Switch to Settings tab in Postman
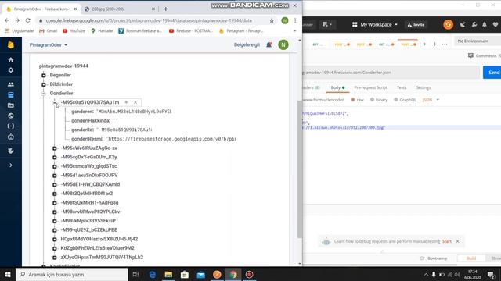 [424, 87]
